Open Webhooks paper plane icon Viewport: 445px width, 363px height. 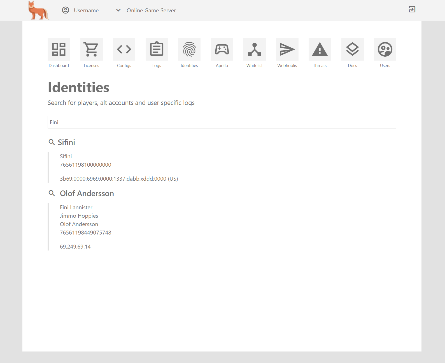pos(287,49)
